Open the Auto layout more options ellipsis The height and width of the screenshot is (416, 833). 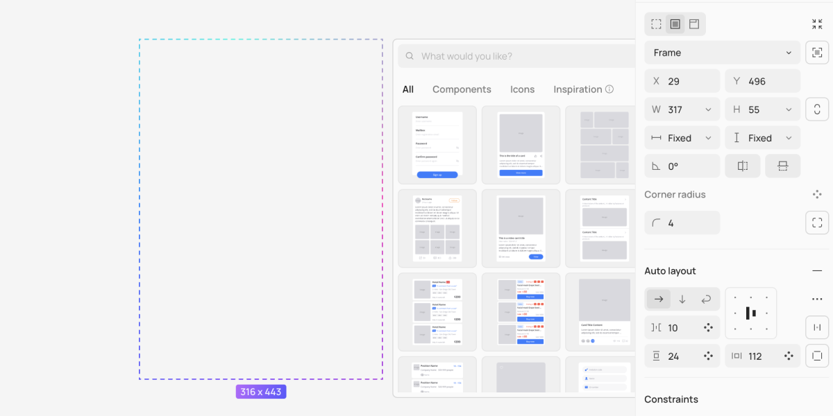pyautogui.click(x=817, y=300)
